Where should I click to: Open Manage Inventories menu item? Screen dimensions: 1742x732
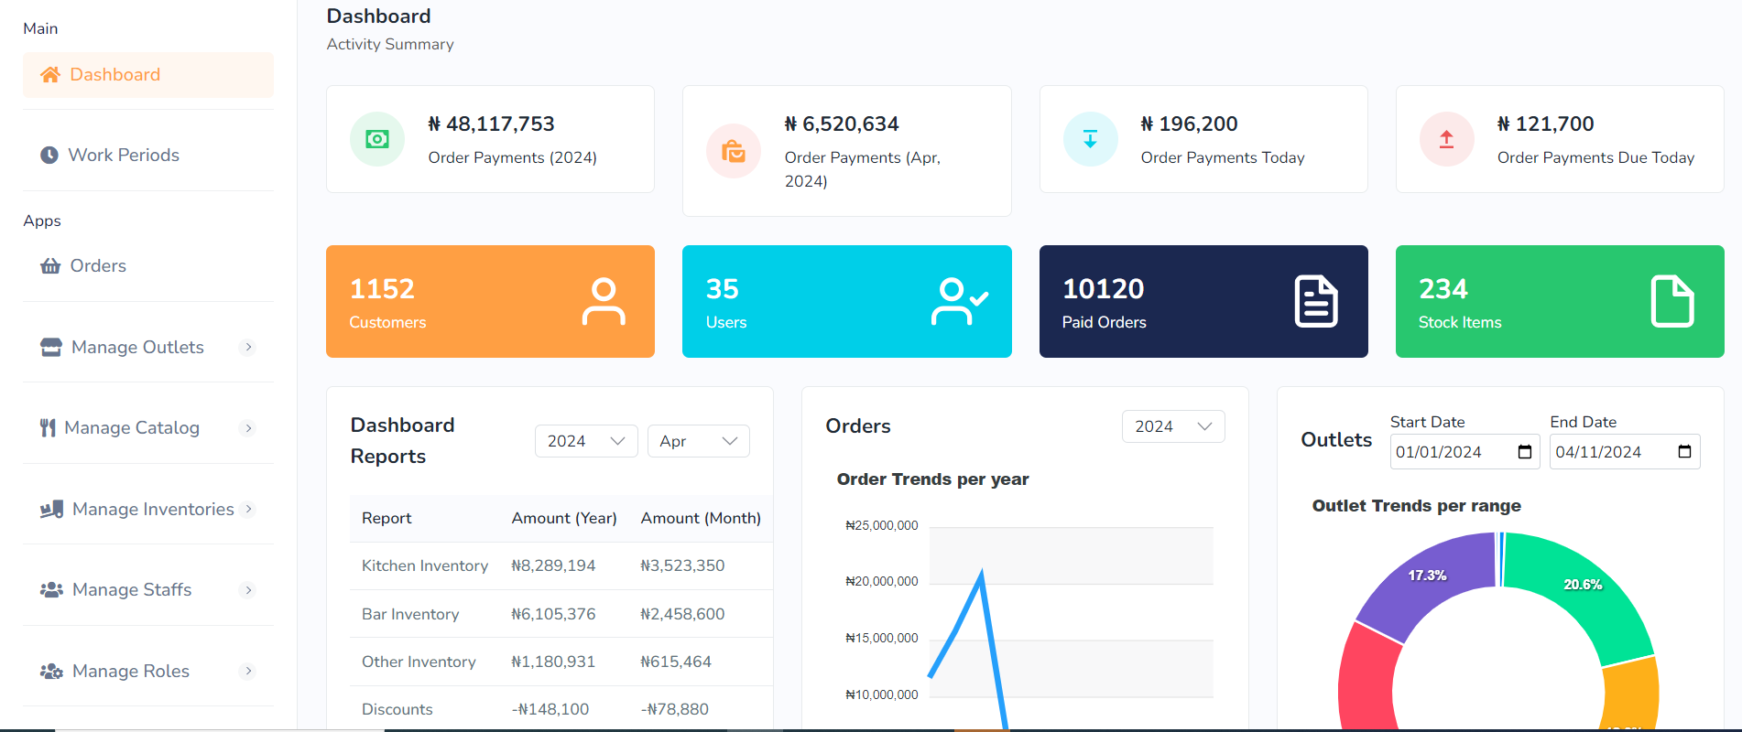[148, 510]
